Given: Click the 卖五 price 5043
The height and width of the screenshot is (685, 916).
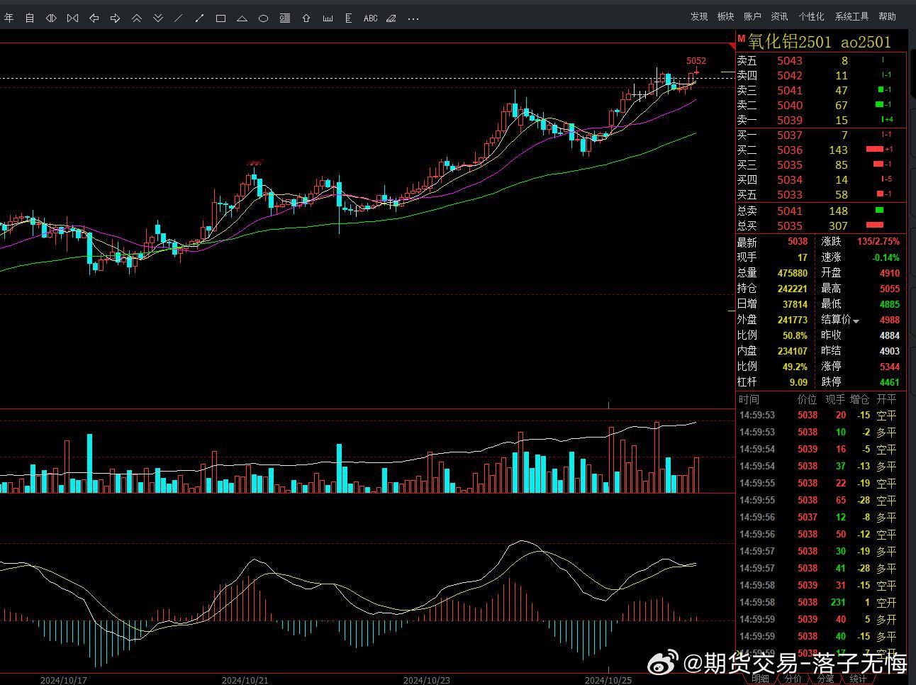Looking at the screenshot, I should pos(790,61).
